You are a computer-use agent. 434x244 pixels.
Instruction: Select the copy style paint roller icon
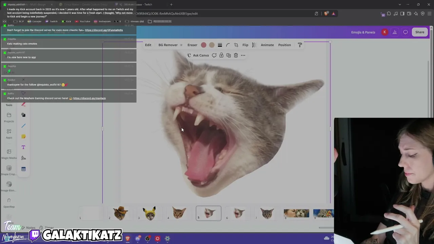300,45
